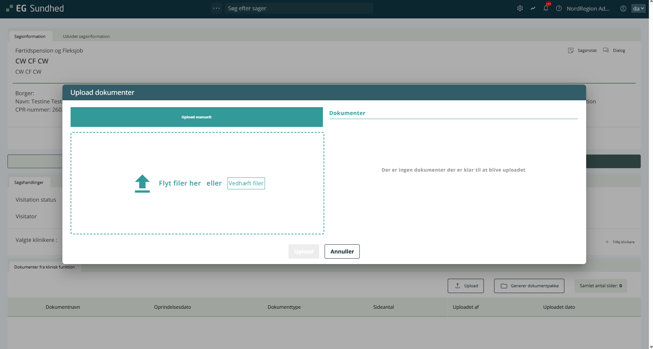Open settings gear icon in header

pos(520,9)
